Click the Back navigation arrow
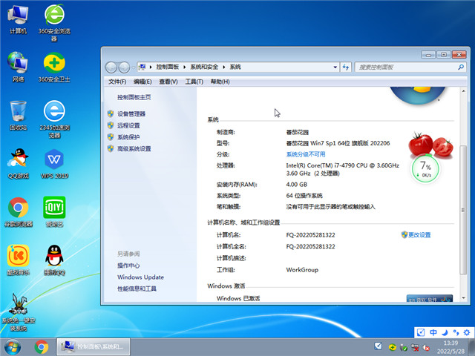This screenshot has height=356, width=475. (x=111, y=67)
